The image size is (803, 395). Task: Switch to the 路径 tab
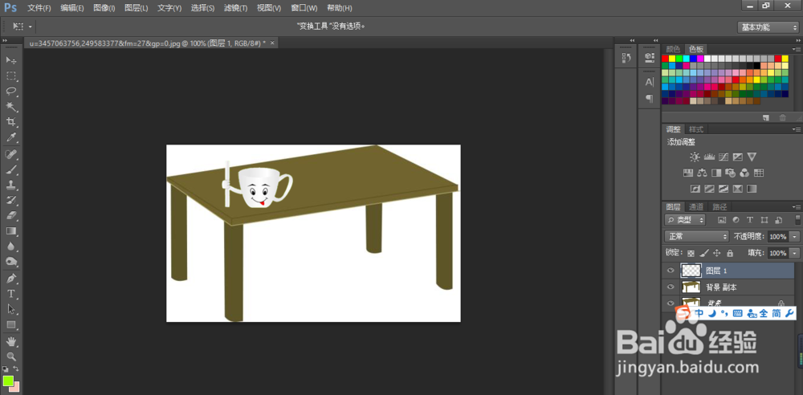tap(719, 207)
